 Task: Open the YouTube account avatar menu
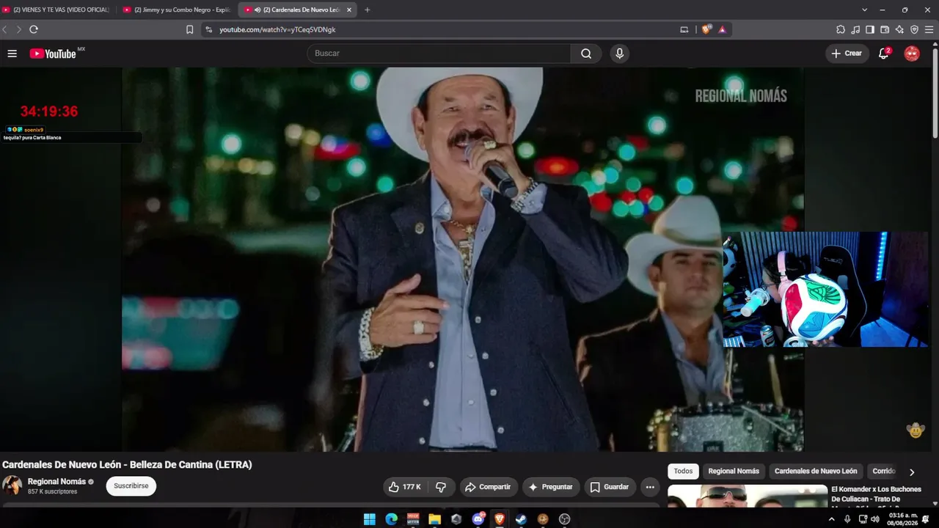tap(912, 54)
